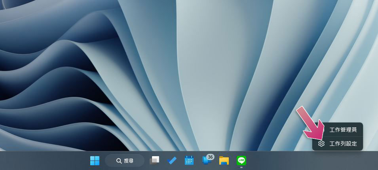Open the Windows Start menu
Image resolution: width=378 pixels, height=170 pixels.
95,161
